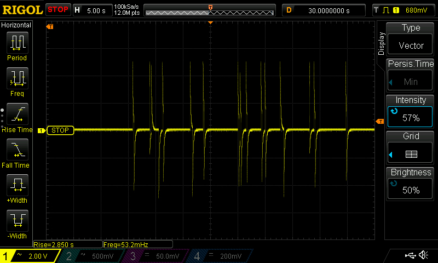Screen dimensions: 438x263
Task: Open the Horizontal menu header
Action: [16, 25]
